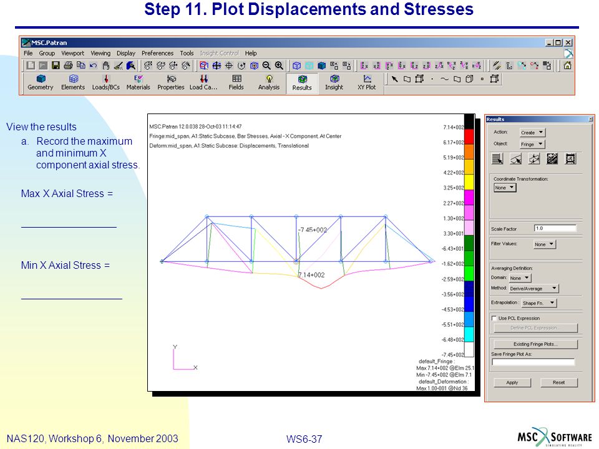The width and height of the screenshot is (599, 449).
Task: Open the Analysis application
Action: coord(269,82)
